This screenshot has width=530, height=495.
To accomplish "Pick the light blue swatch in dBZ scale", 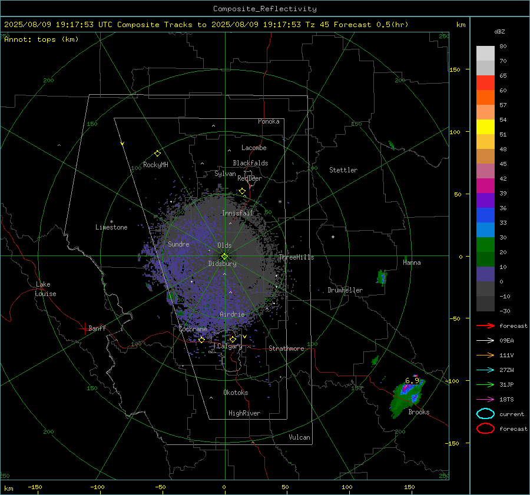I will pyautogui.click(x=485, y=230).
